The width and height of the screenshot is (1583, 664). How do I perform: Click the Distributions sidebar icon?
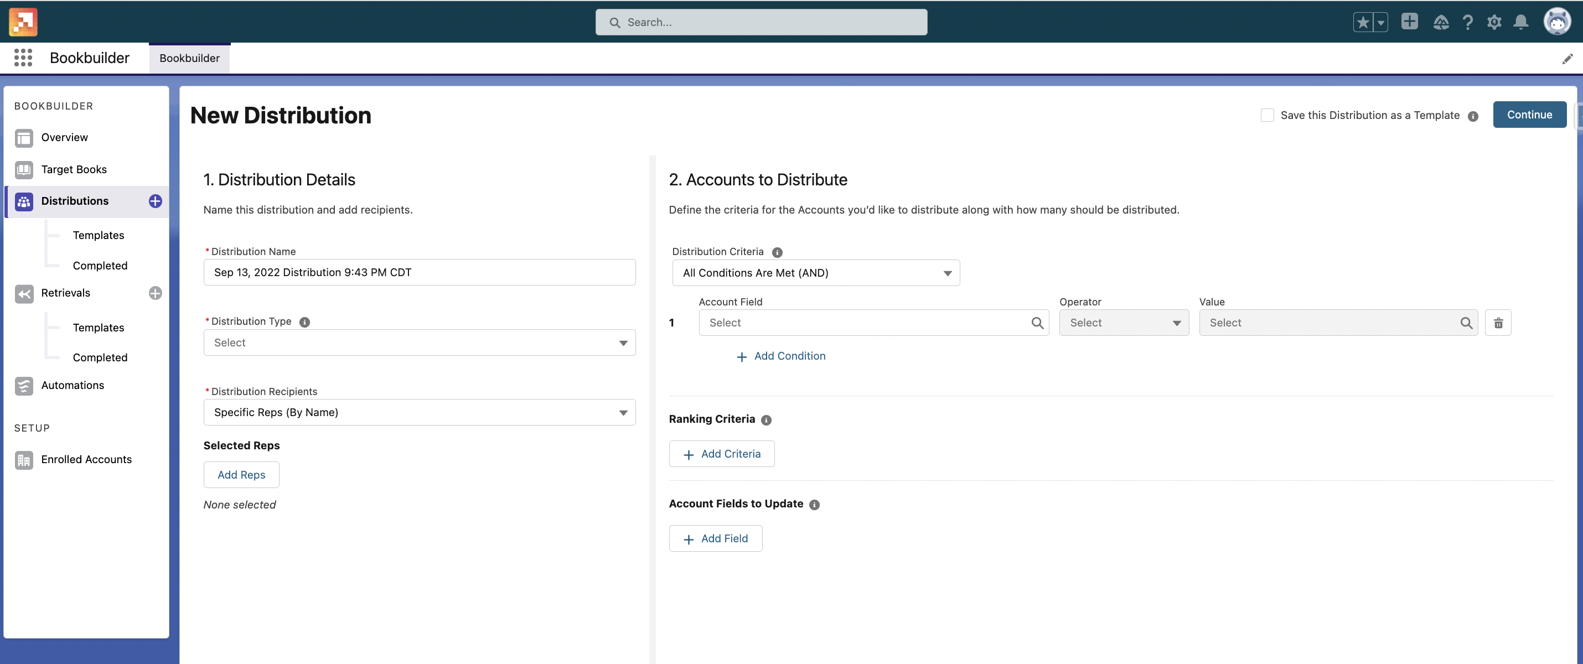click(x=24, y=201)
